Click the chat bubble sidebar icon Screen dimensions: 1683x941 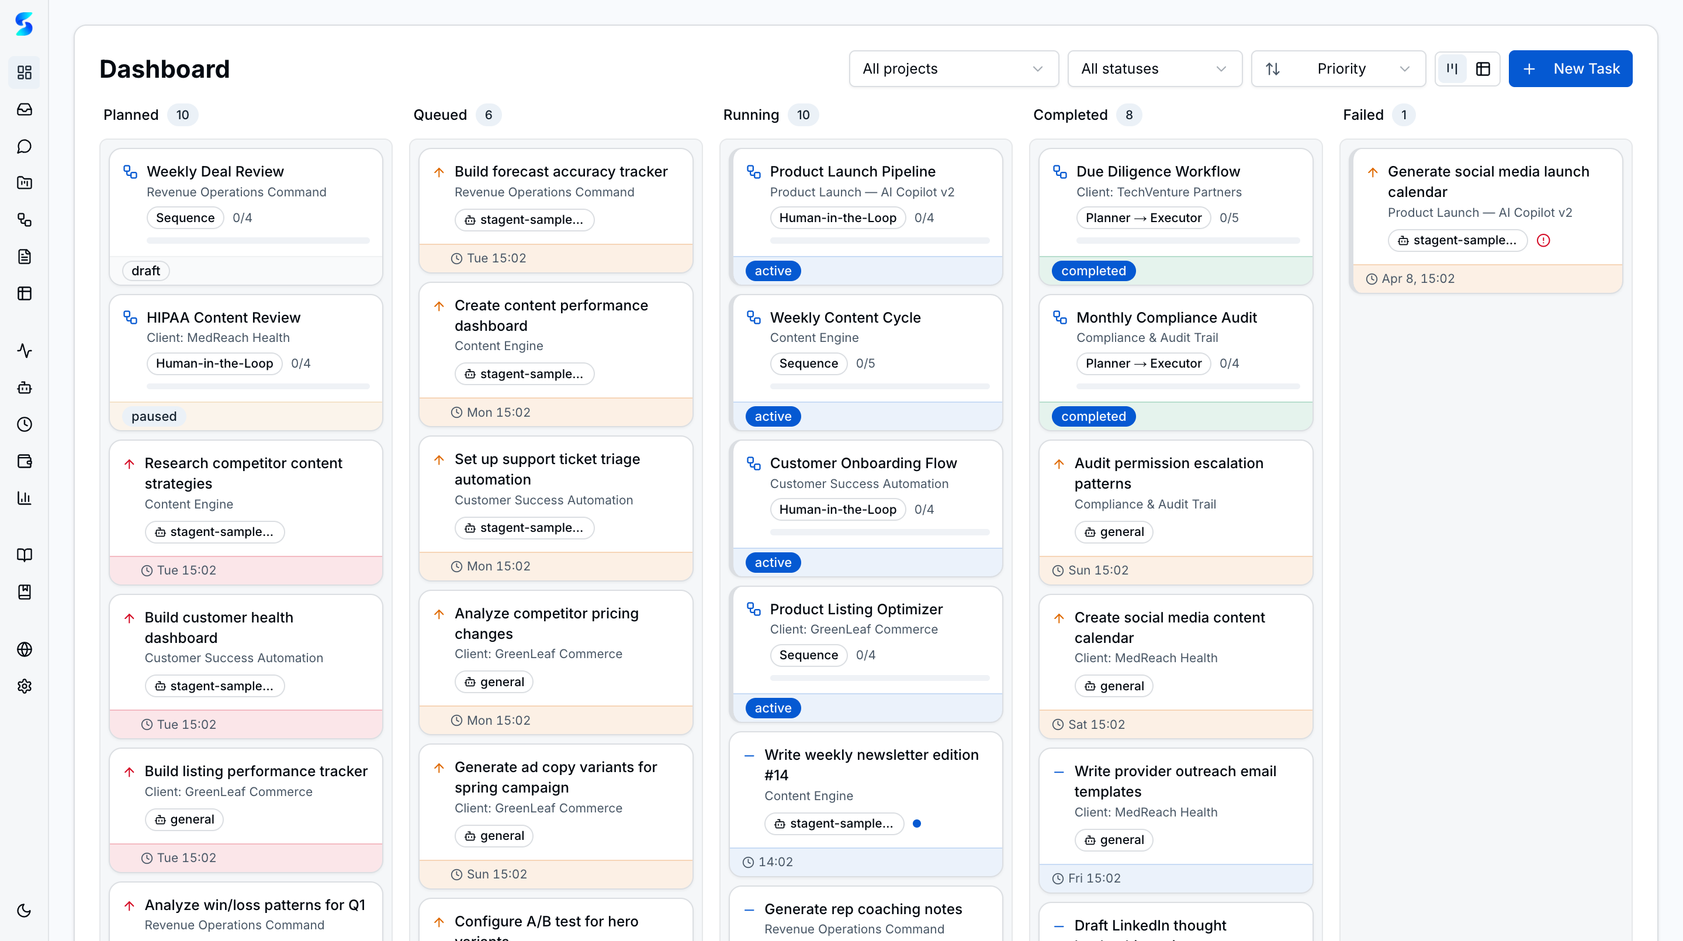pos(24,146)
